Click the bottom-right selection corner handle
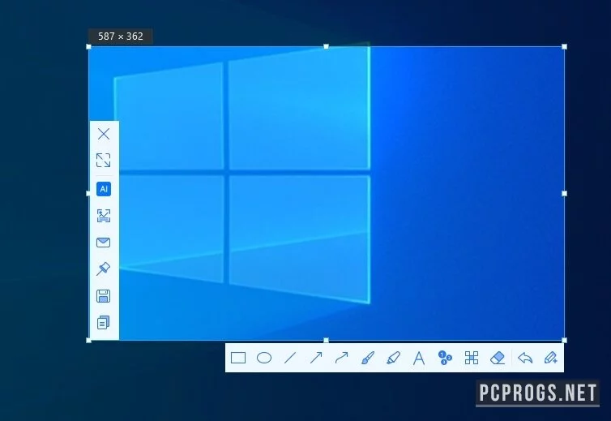This screenshot has width=611, height=421. tap(564, 340)
